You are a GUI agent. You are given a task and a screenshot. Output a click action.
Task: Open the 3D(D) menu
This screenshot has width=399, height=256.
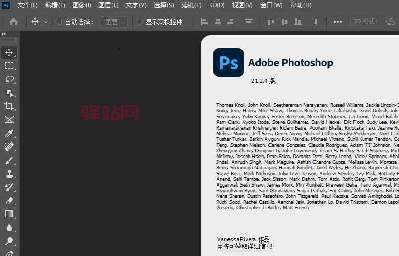click(x=217, y=5)
